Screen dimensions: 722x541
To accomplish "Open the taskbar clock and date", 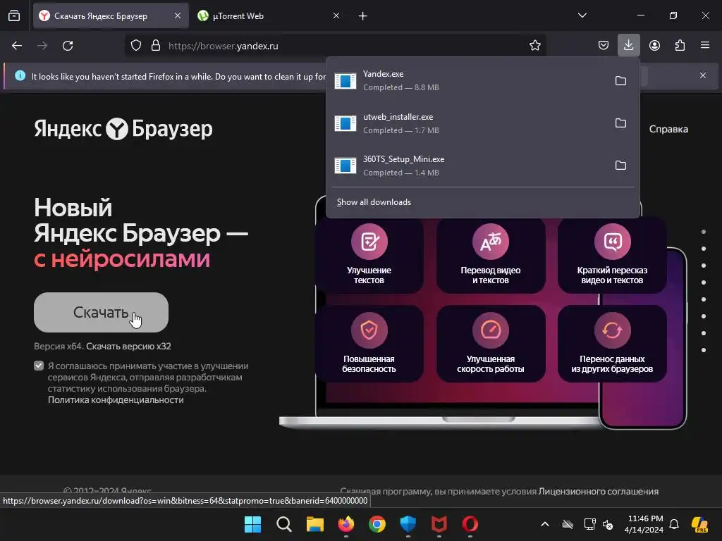I will (644, 524).
